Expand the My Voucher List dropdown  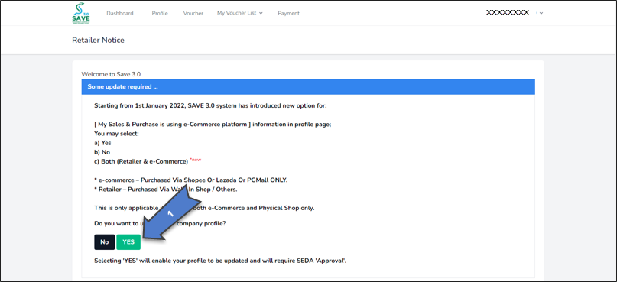(239, 13)
